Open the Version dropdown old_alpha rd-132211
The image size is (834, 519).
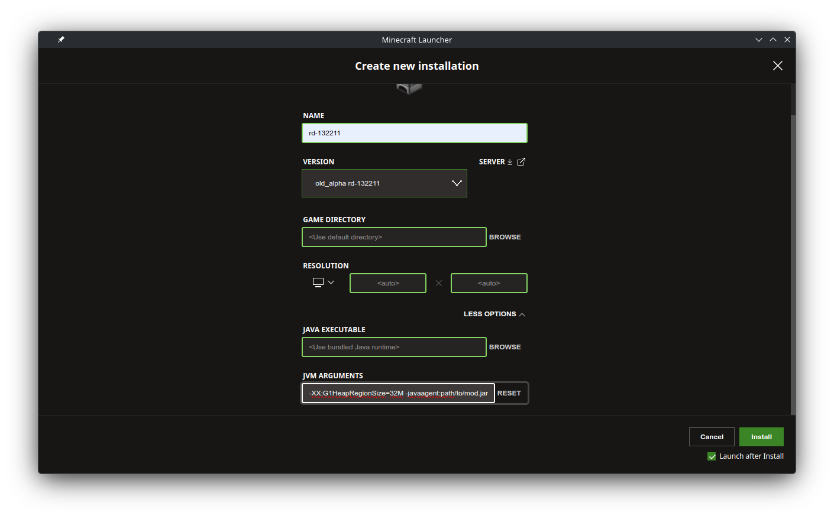point(384,183)
